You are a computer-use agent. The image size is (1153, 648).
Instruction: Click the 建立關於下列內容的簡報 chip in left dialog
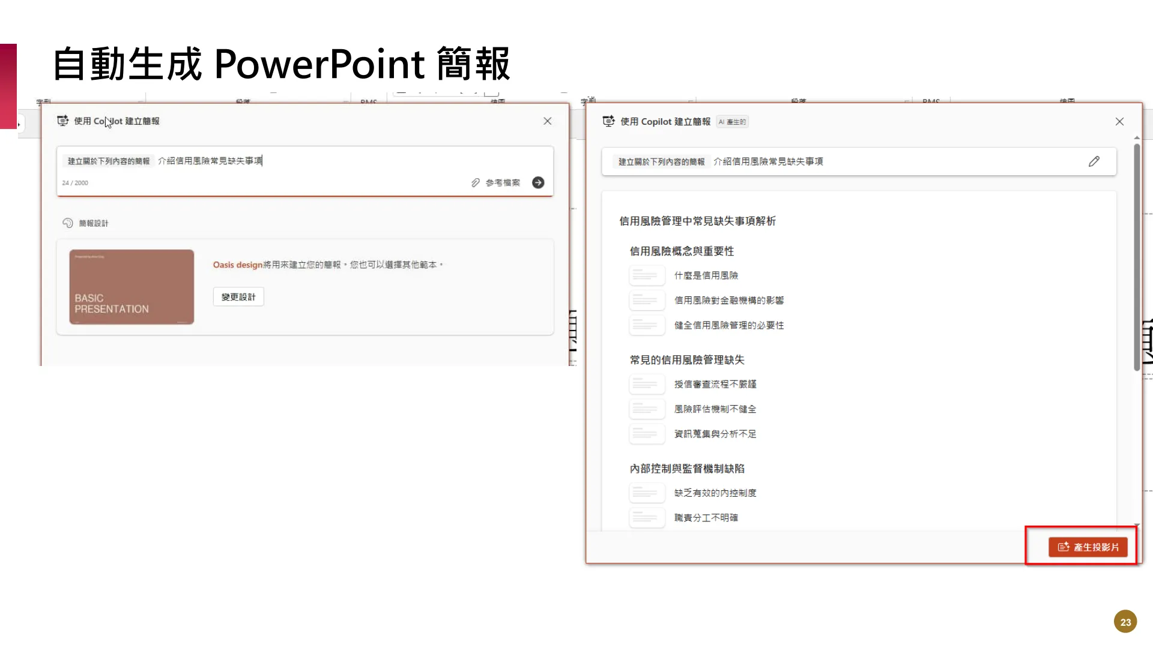click(109, 161)
